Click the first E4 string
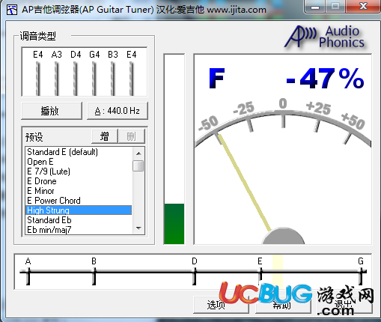The height and width of the screenshot is (322, 381). (x=38, y=78)
